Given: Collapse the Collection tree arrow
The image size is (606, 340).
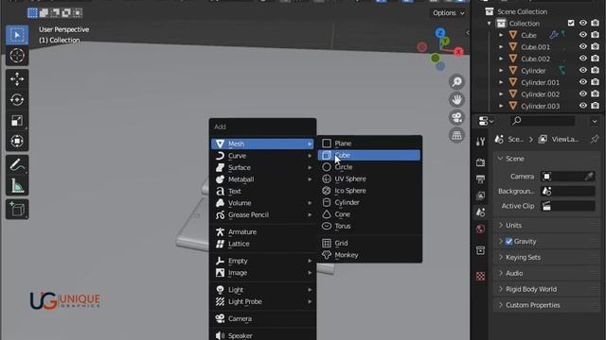Looking at the screenshot, I should 490,23.
